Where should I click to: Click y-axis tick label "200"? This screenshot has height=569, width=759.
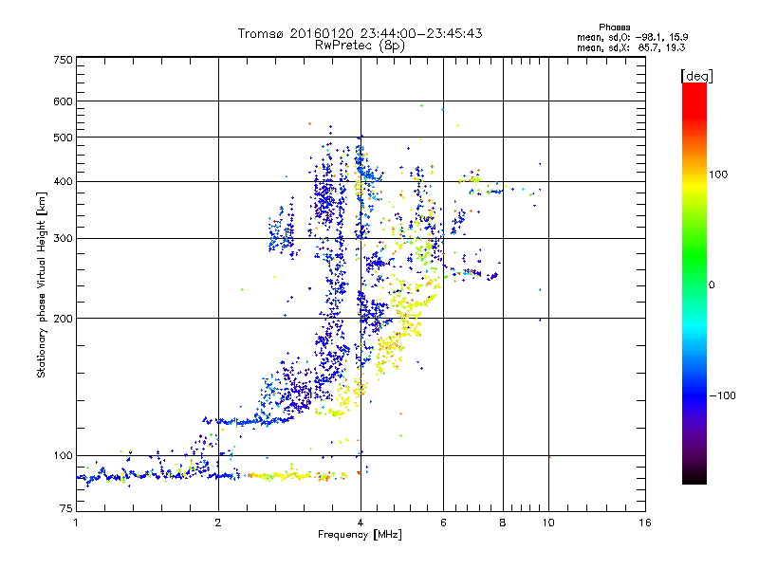(x=63, y=319)
